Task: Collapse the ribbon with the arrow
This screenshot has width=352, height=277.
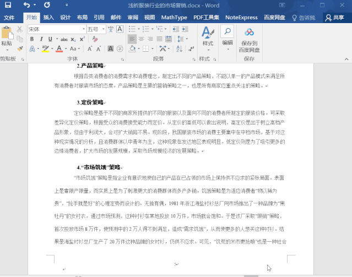Action: click(x=346, y=59)
